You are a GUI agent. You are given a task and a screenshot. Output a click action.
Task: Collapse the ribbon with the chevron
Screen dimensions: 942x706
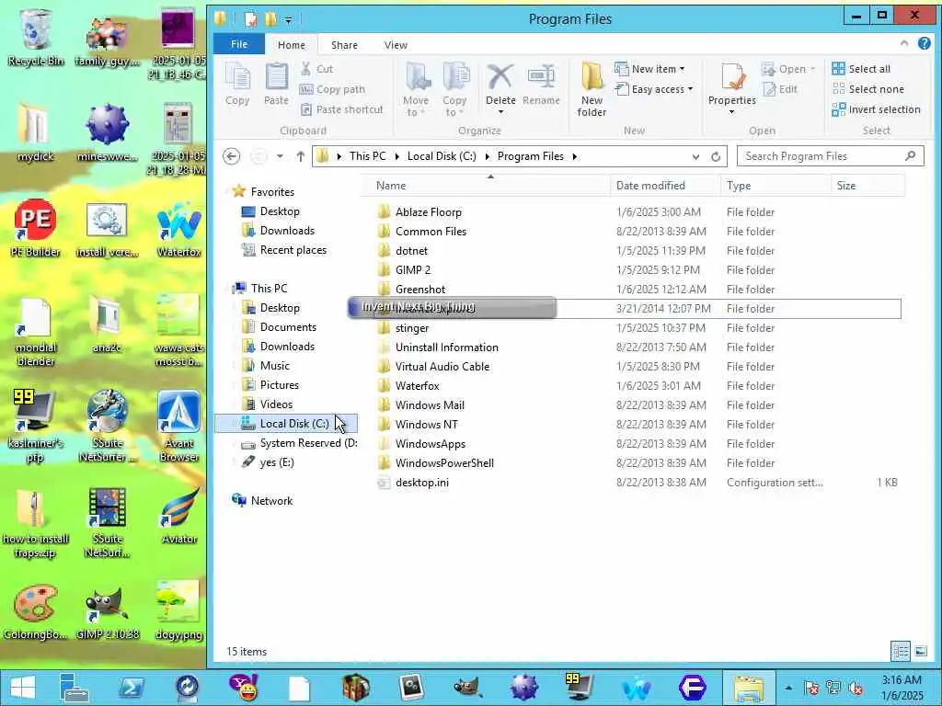904,43
